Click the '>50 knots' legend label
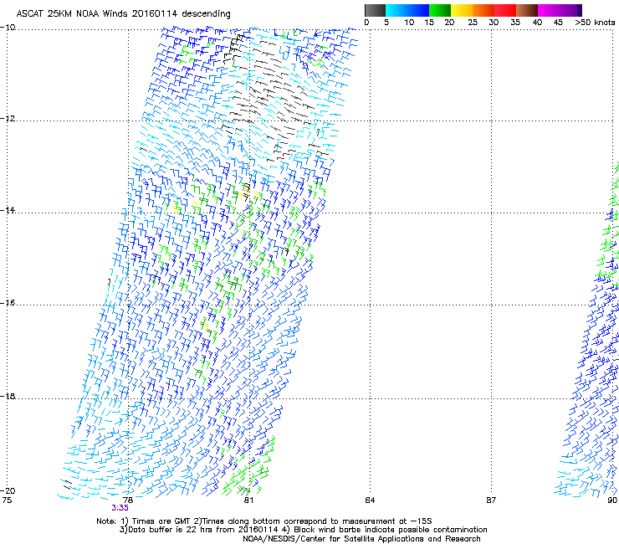 595,23
